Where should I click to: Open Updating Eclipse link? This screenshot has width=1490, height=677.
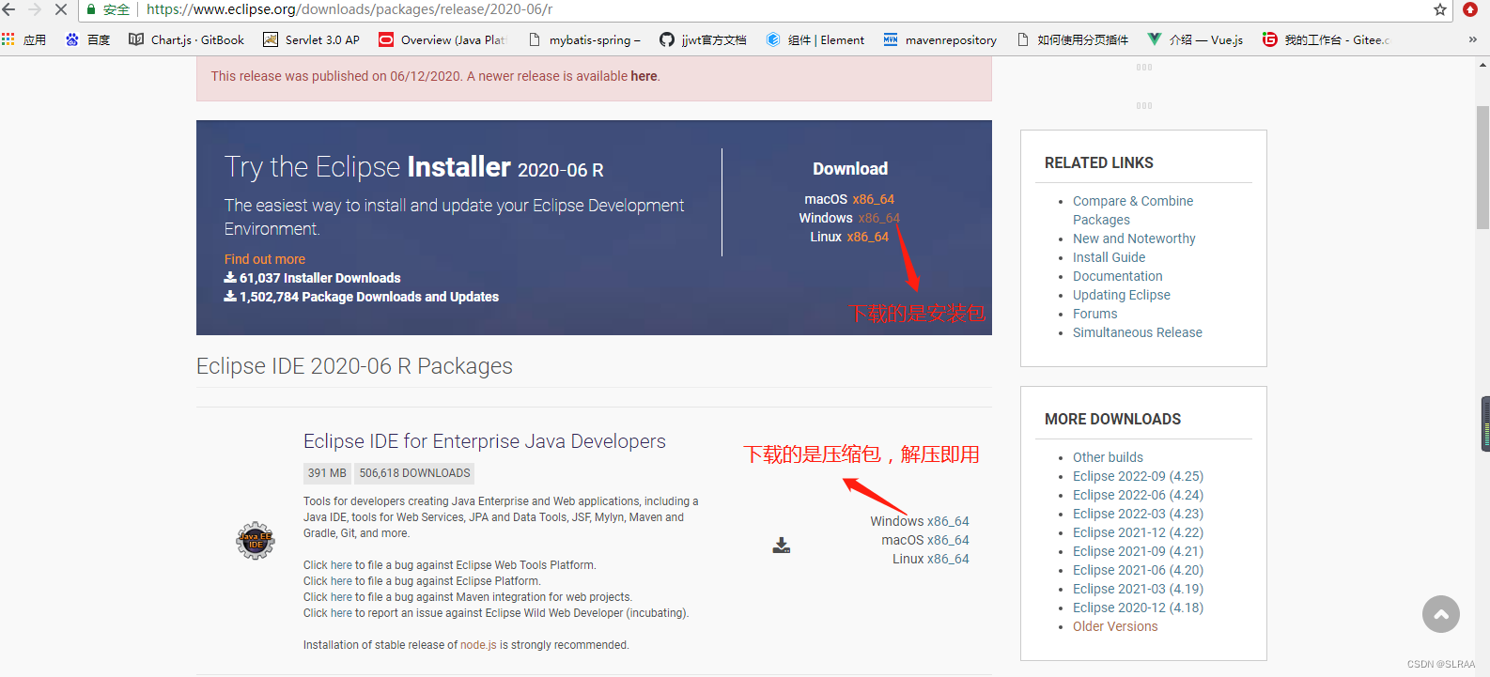[1121, 295]
